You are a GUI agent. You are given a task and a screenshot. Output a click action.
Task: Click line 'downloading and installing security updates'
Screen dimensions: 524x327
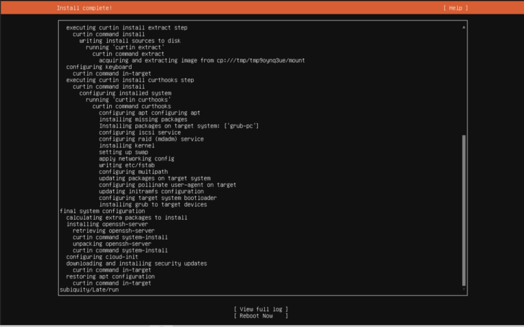136,264
